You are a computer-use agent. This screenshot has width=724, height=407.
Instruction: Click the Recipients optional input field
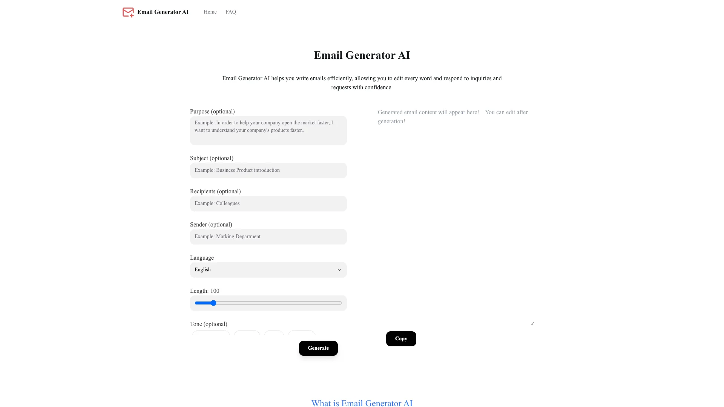268,203
